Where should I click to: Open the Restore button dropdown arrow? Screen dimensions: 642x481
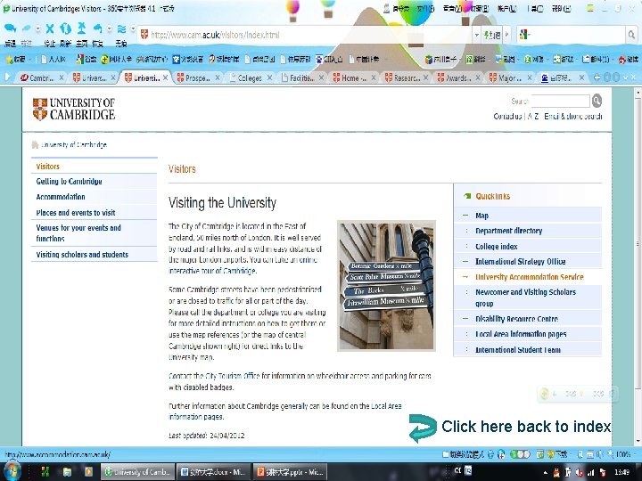(x=109, y=29)
